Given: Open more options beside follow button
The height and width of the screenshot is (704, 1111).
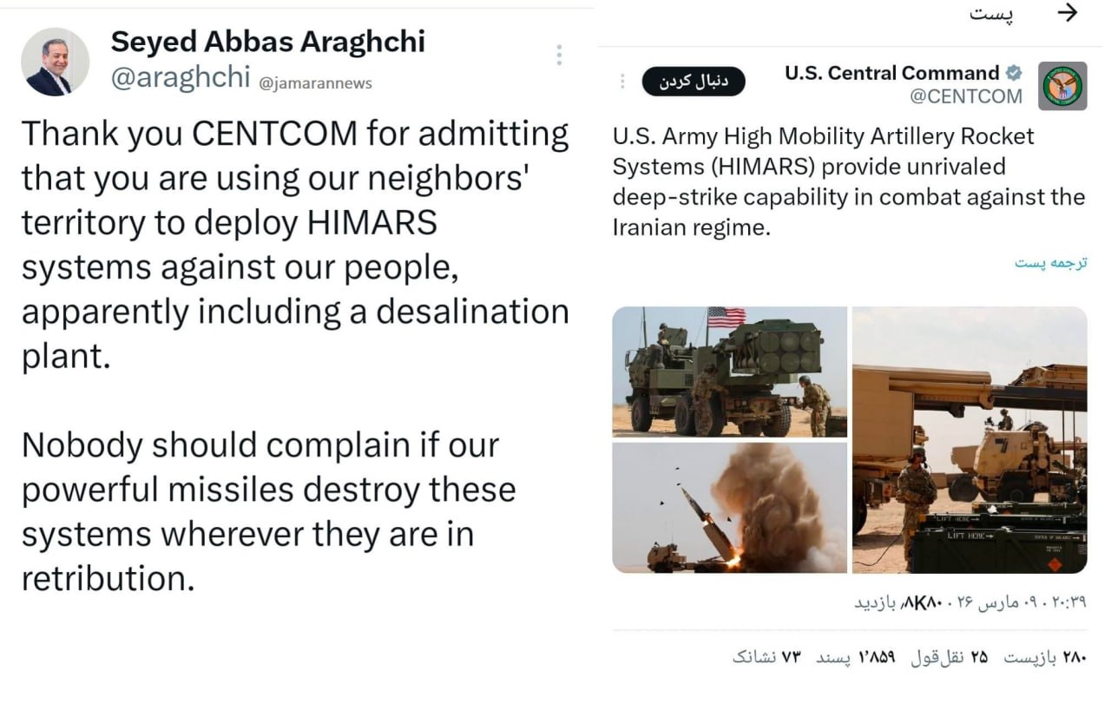Looking at the screenshot, I should pos(622,81).
